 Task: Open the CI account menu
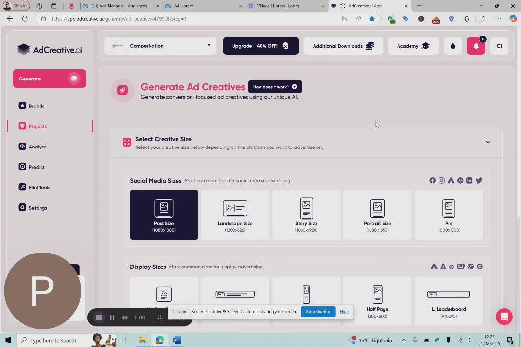point(499,46)
